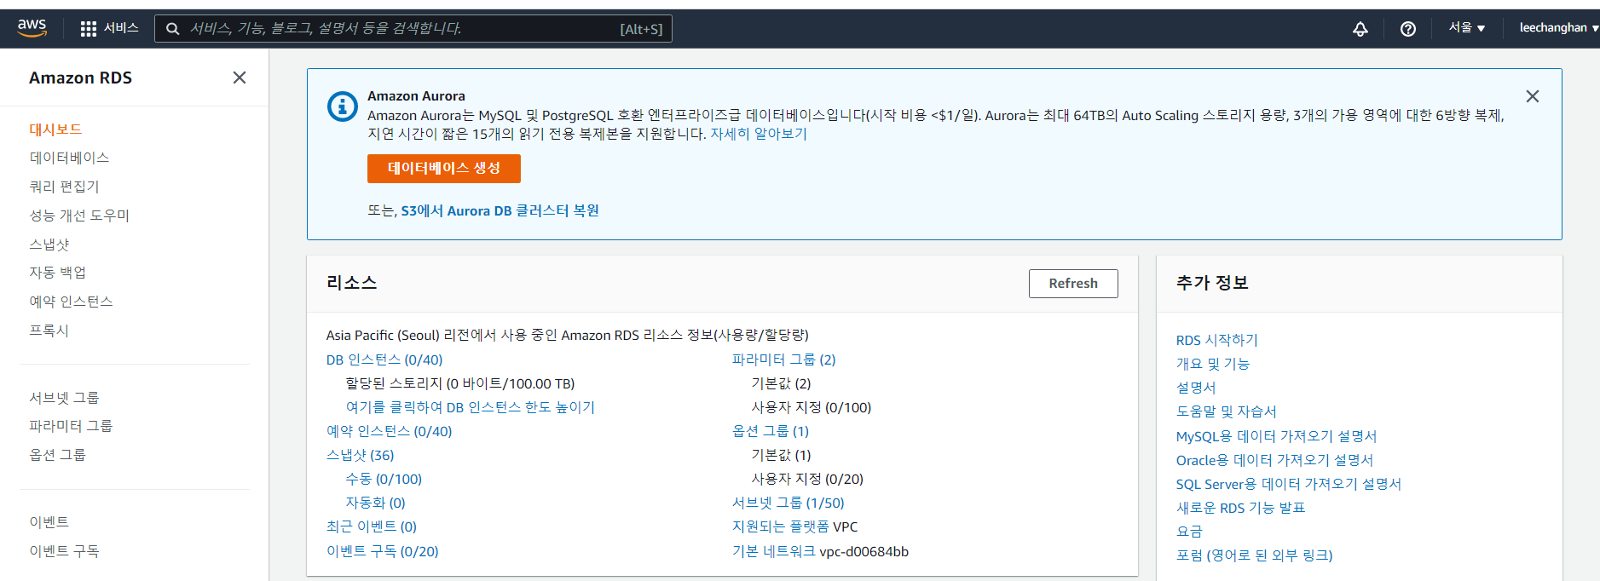Click 사용자 지정 (0/20) text

[x=807, y=479]
